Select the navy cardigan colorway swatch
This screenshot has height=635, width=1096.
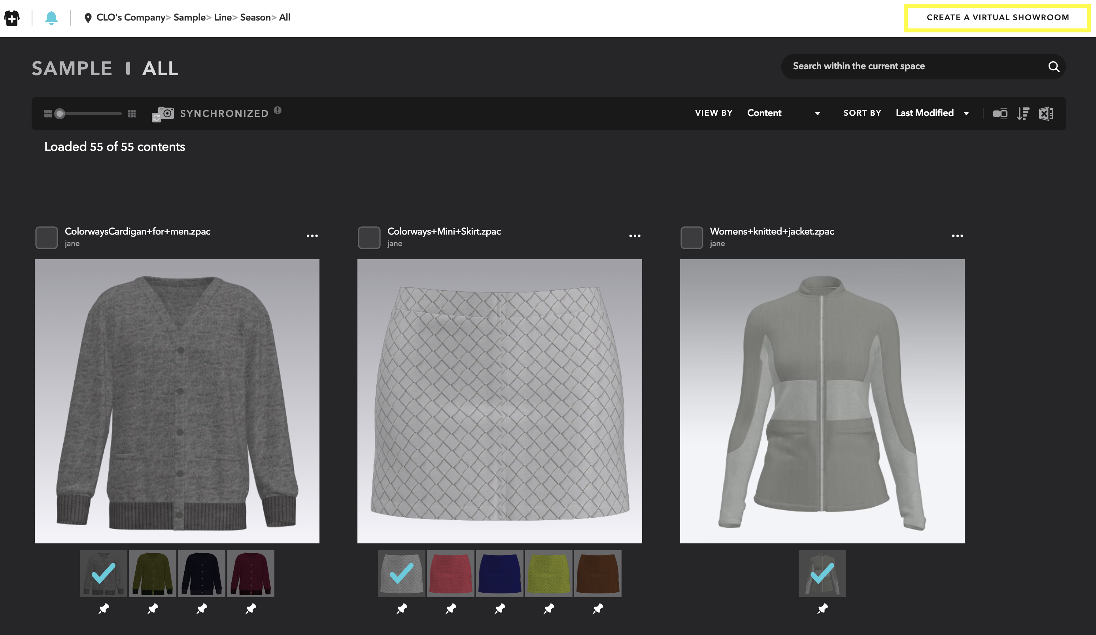pyautogui.click(x=202, y=573)
